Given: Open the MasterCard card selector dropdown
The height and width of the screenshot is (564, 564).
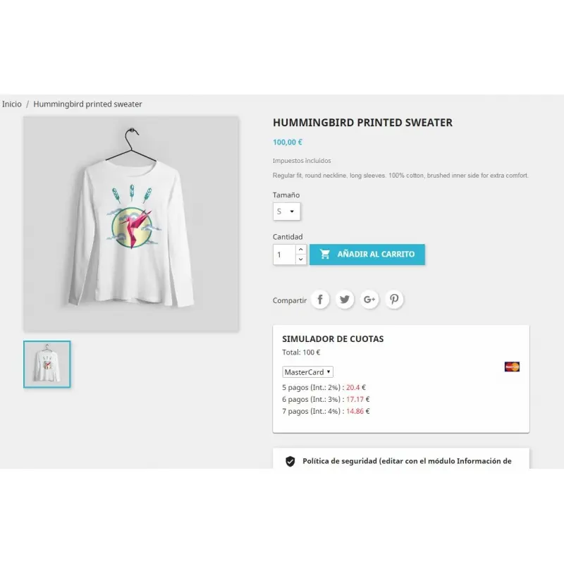Looking at the screenshot, I should coord(307,372).
